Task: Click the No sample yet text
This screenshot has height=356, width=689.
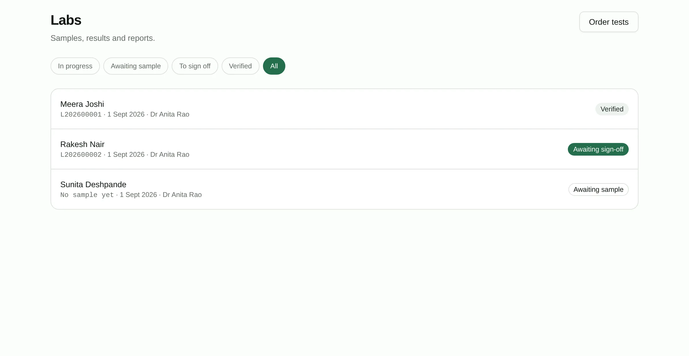Action: click(x=87, y=195)
